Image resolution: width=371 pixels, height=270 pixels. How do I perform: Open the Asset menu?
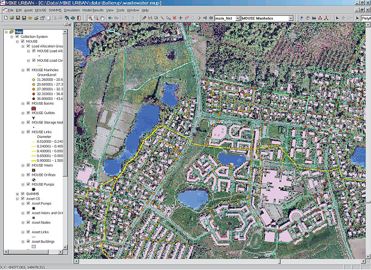tap(28, 10)
